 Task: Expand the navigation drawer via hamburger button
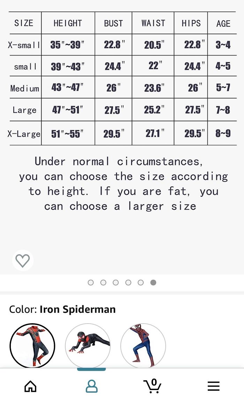pyautogui.click(x=213, y=386)
